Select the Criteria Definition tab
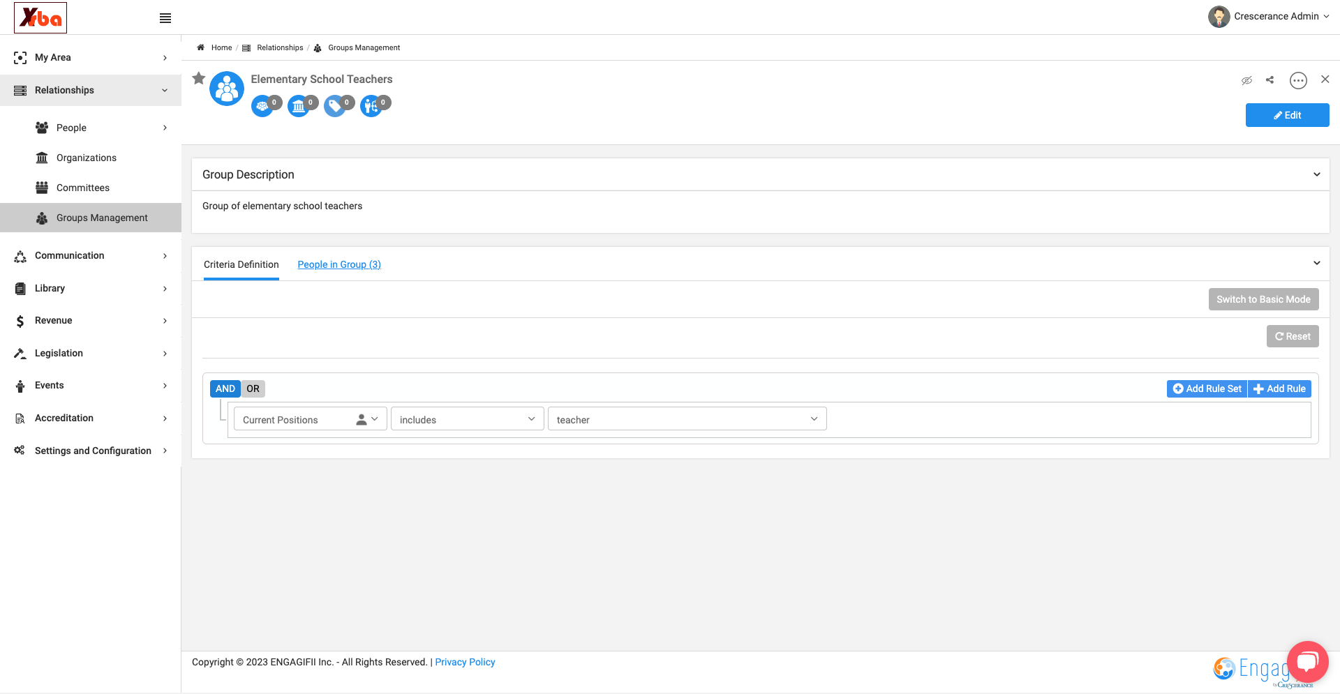This screenshot has height=694, width=1340. (x=241, y=264)
